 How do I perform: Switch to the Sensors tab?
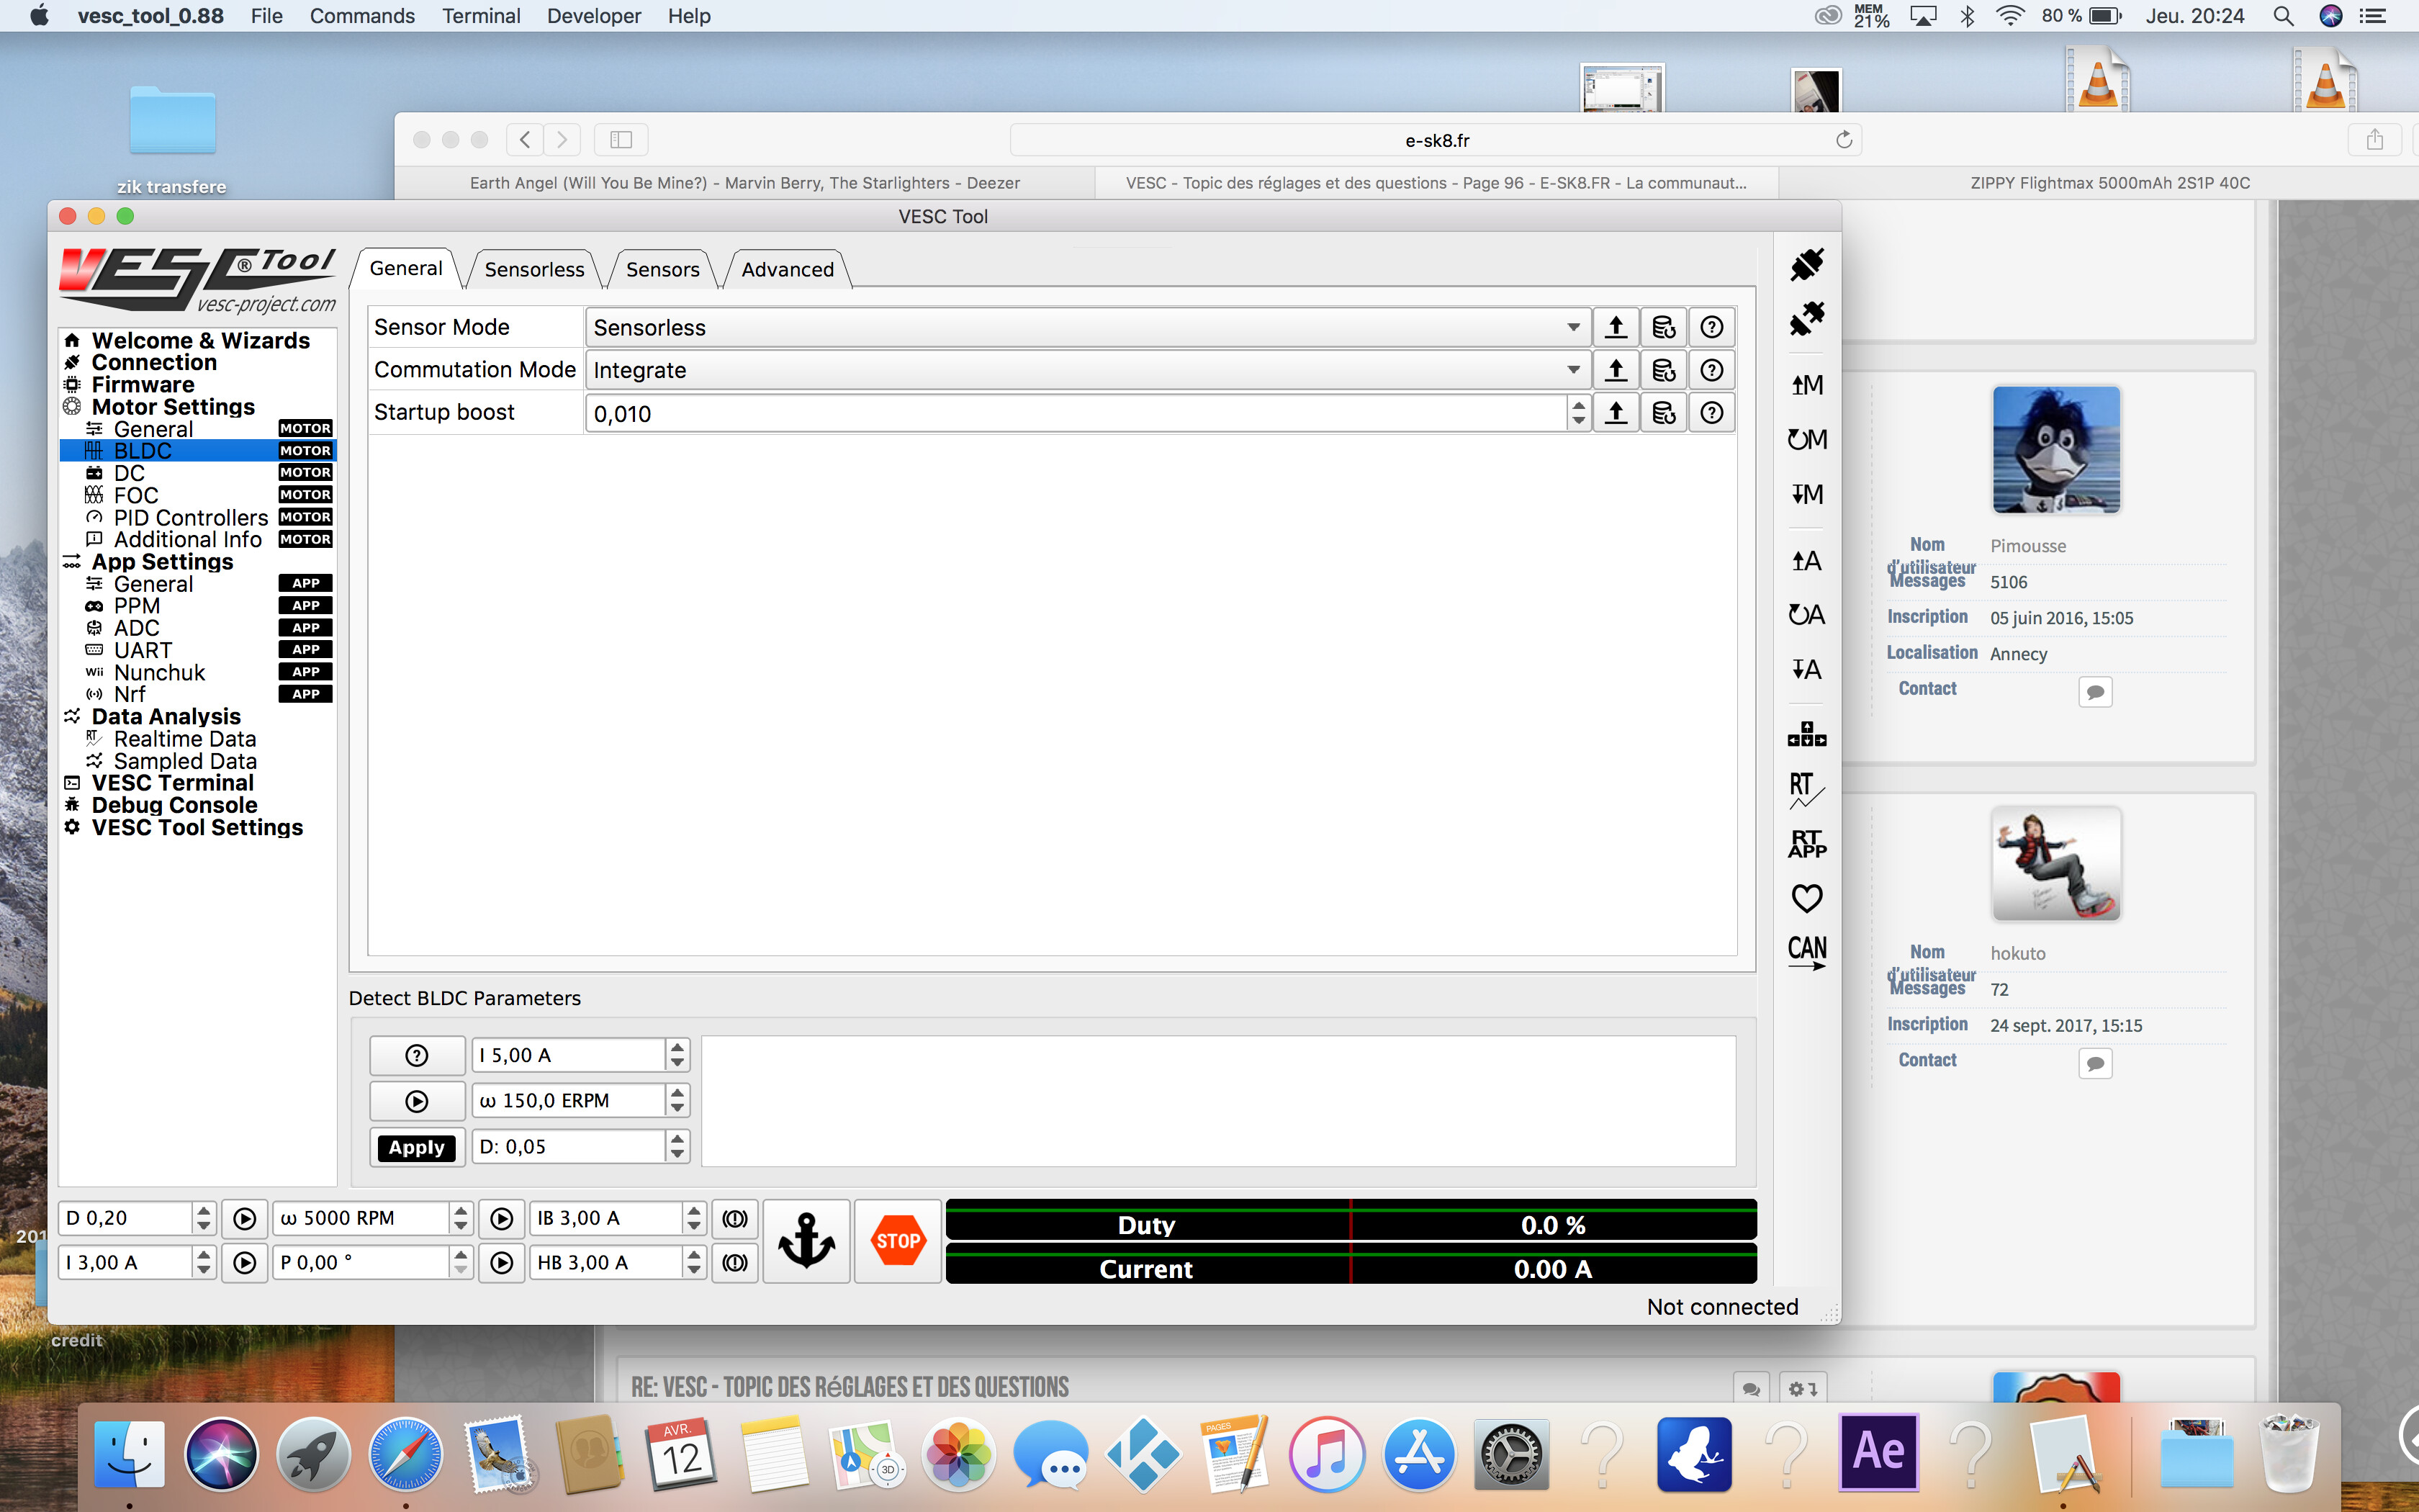pyautogui.click(x=662, y=270)
